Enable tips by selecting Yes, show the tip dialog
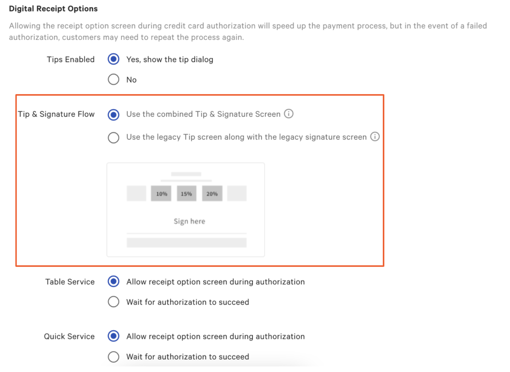Screen dimensions: 510x372 click(x=113, y=59)
